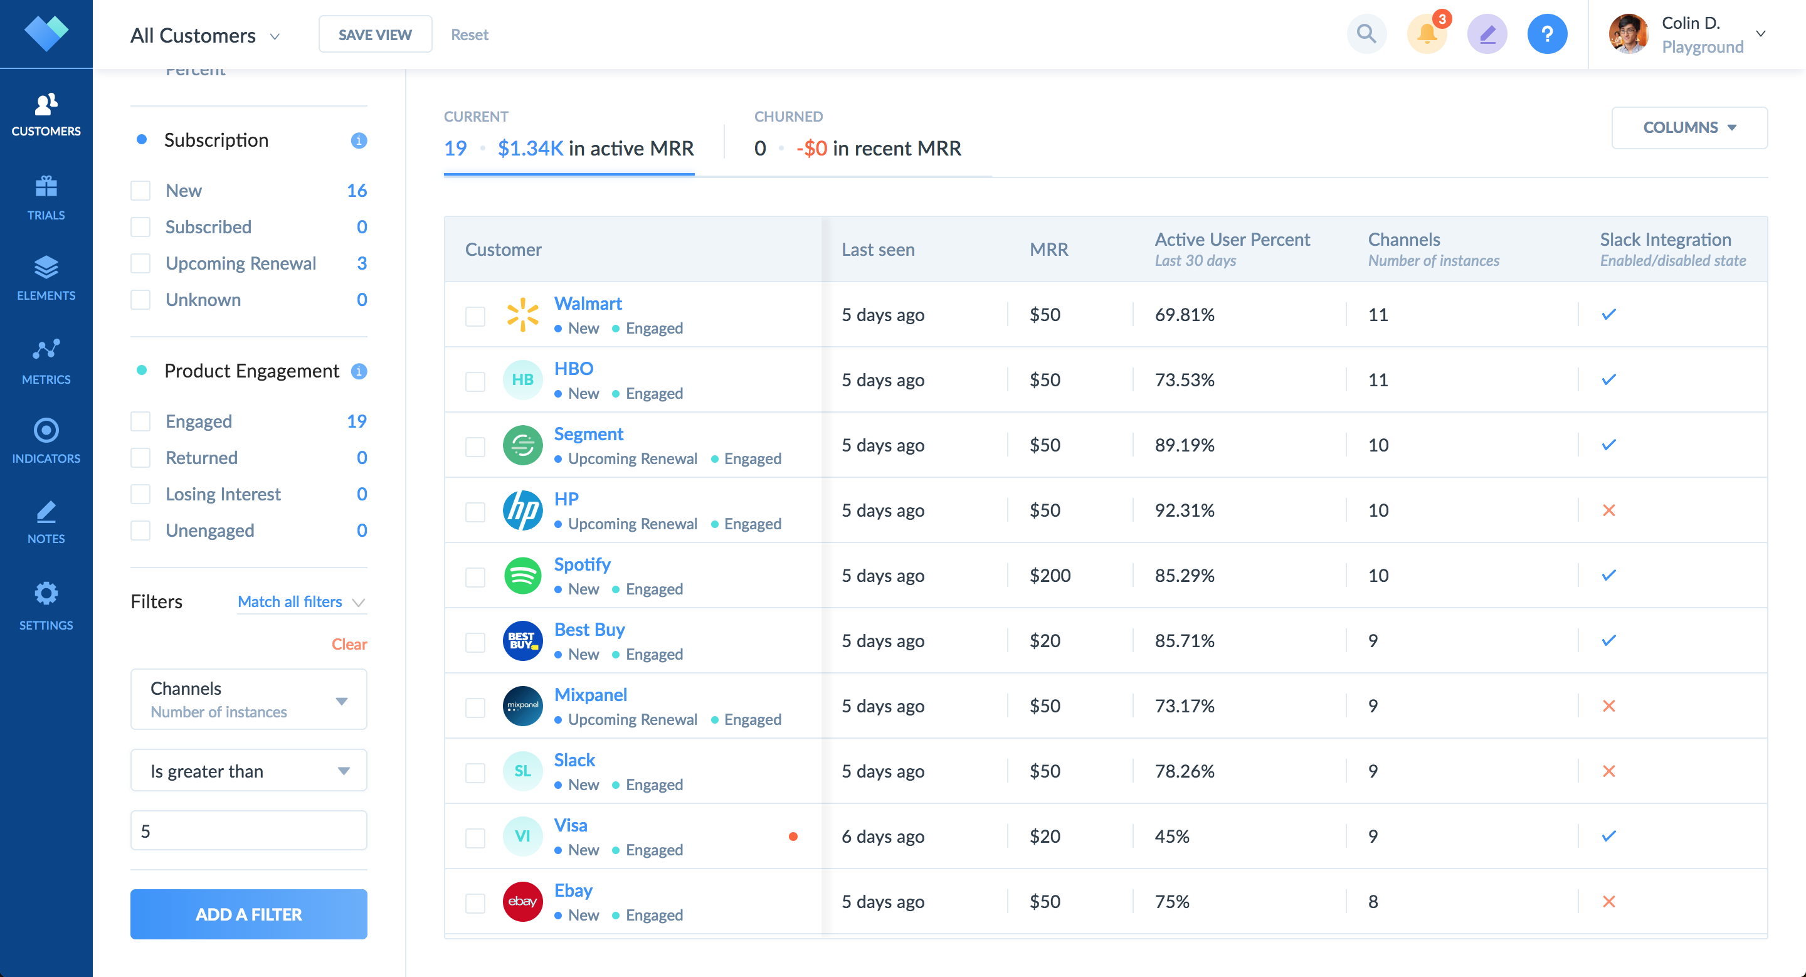Select the Walmart row checkbox
The height and width of the screenshot is (977, 1806).
475,316
